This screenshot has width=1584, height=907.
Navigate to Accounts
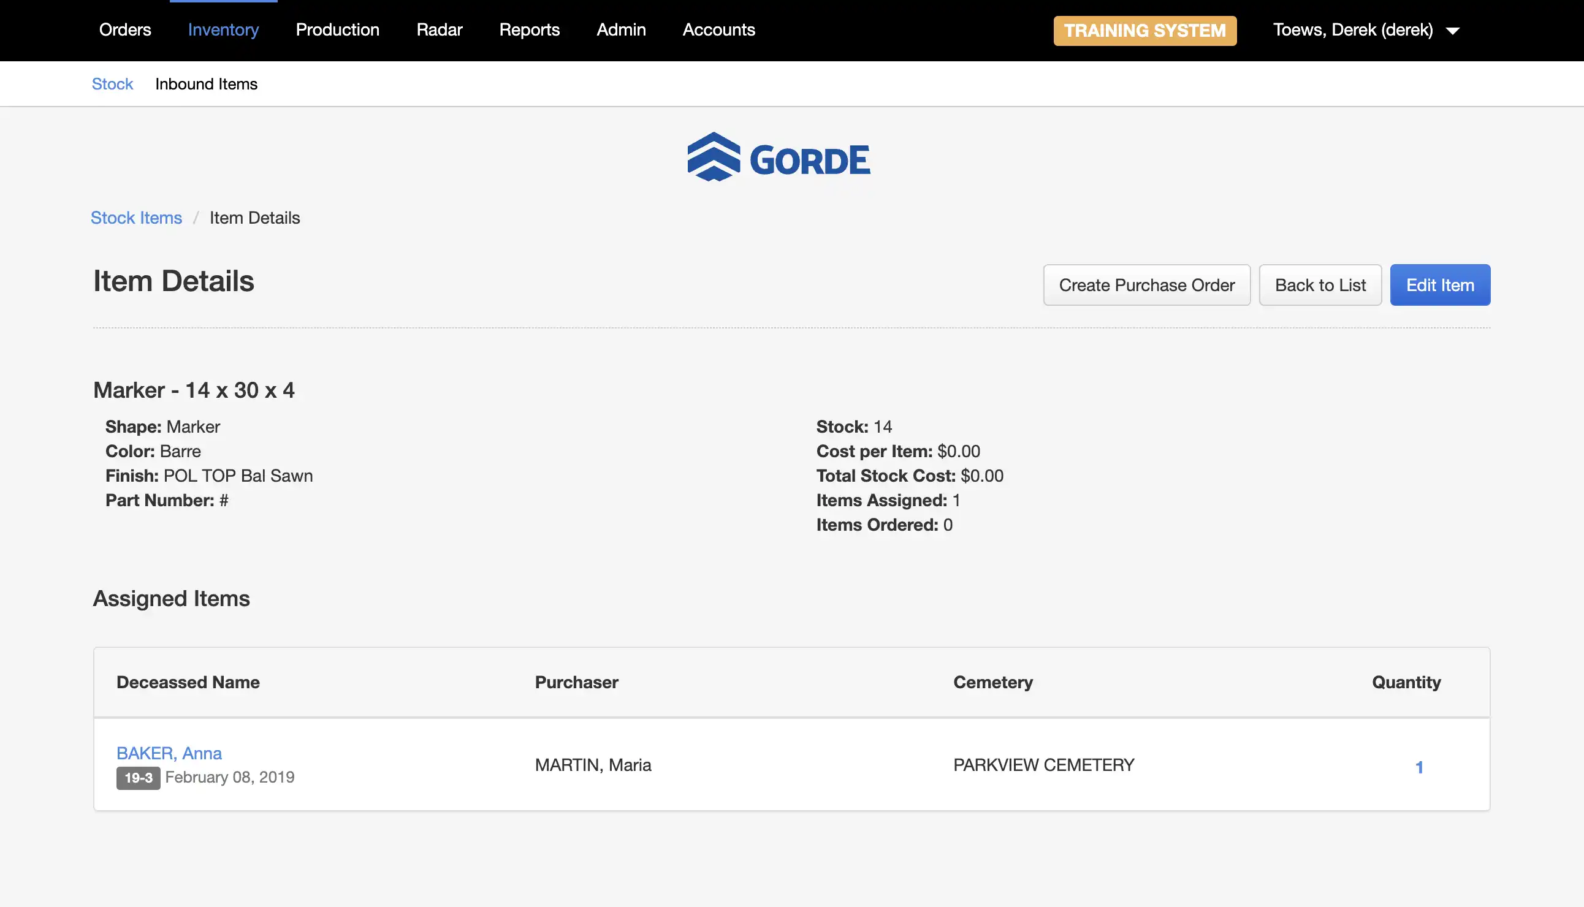(x=718, y=30)
